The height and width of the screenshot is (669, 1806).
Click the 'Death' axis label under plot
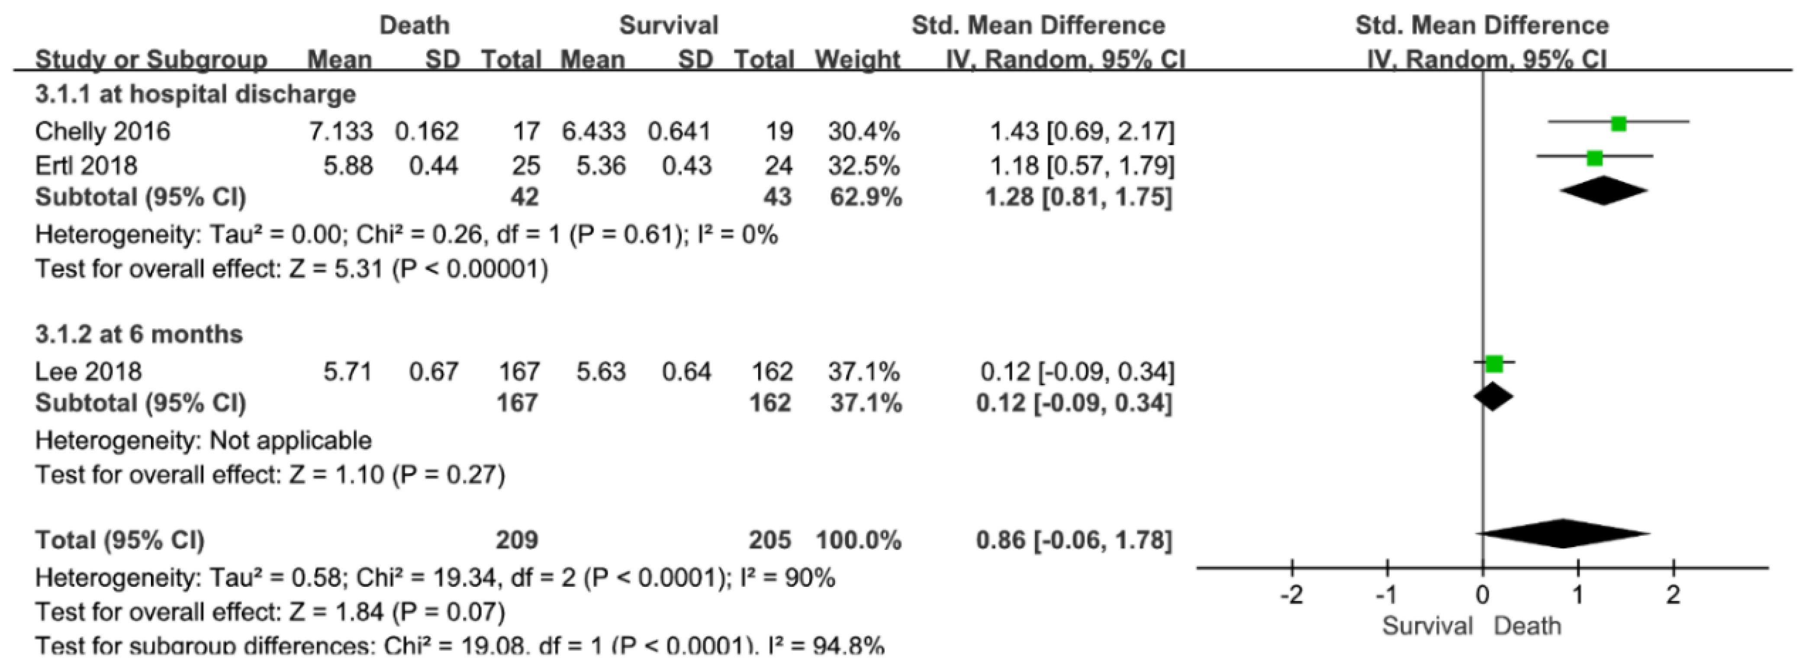(x=1528, y=626)
